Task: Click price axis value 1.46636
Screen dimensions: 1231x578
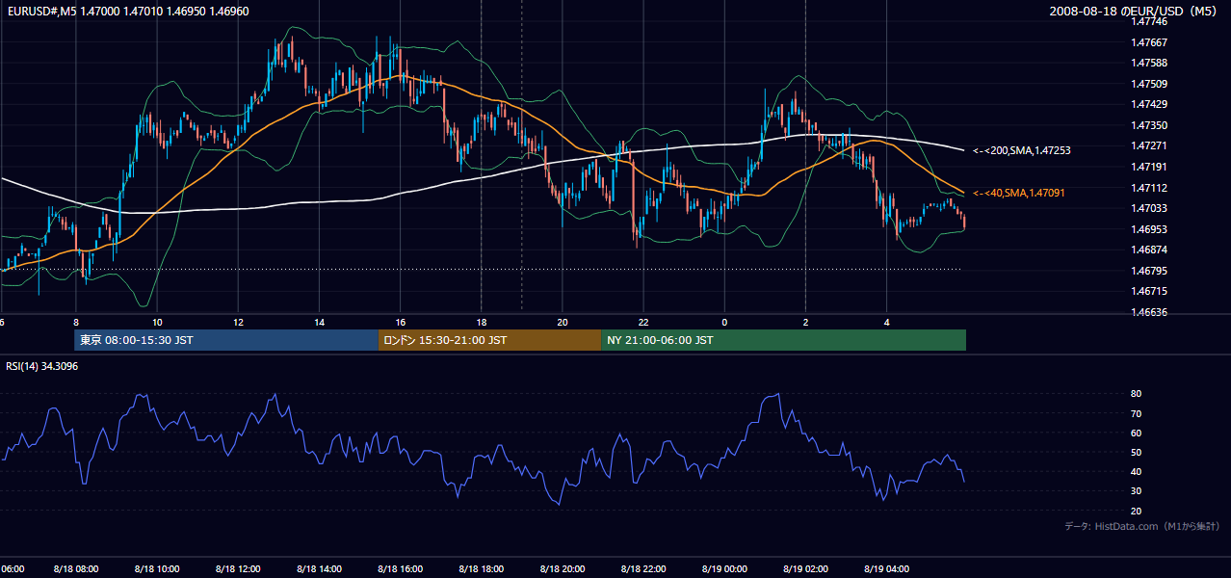Action: pyautogui.click(x=1149, y=312)
